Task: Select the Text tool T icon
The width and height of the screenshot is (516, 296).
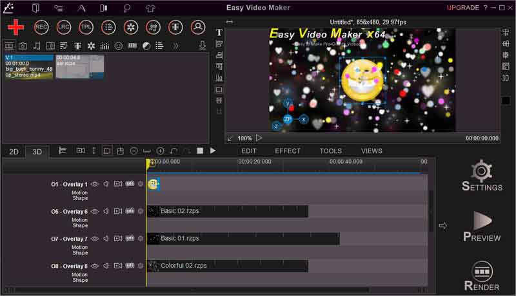Action: click(219, 32)
